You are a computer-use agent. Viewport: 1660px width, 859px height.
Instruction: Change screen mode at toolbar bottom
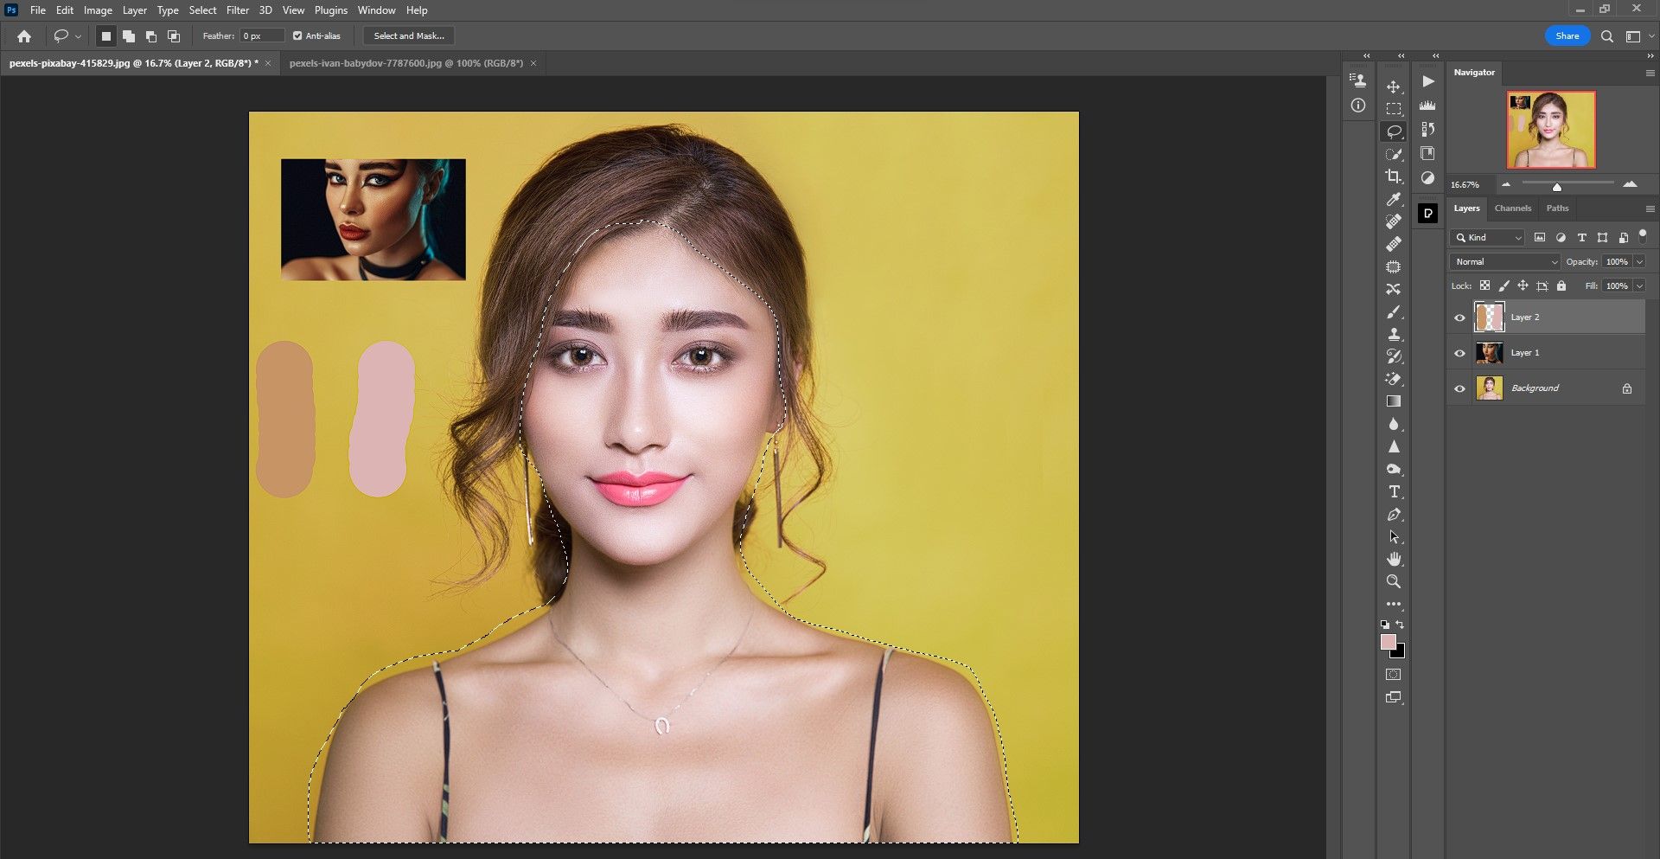point(1393,697)
